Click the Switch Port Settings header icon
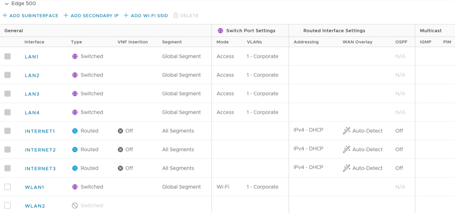Image resolution: width=455 pixels, height=213 pixels. coord(220,31)
